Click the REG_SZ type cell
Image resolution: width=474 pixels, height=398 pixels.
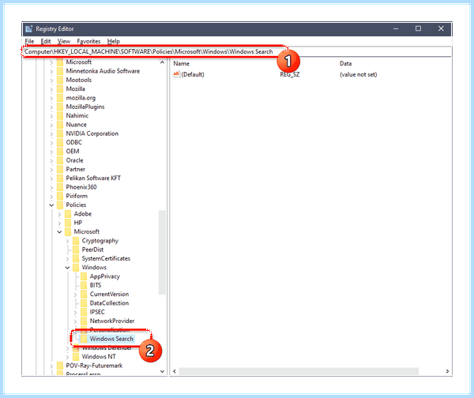[290, 74]
